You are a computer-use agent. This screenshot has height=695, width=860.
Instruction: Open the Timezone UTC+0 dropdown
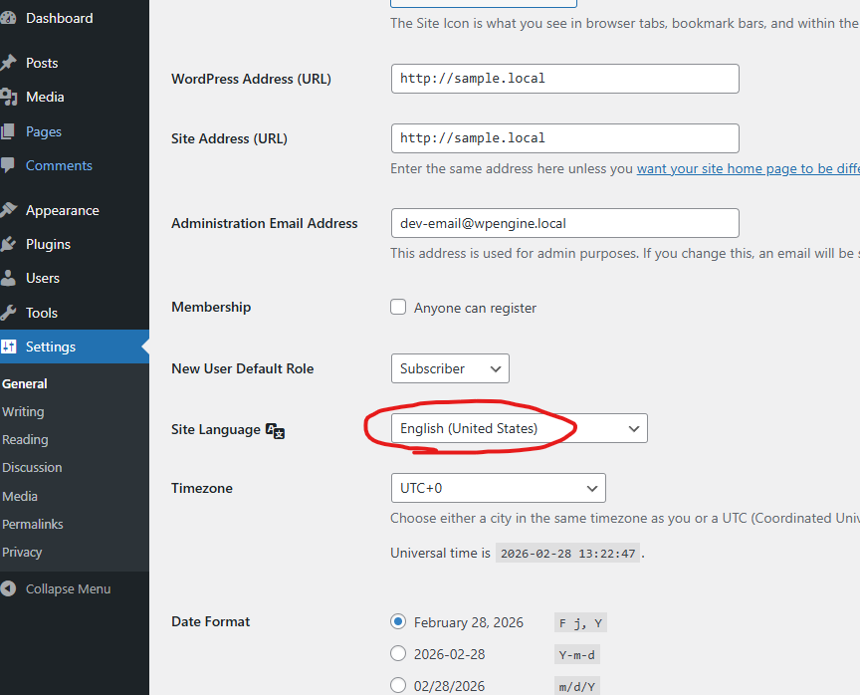[x=498, y=488]
